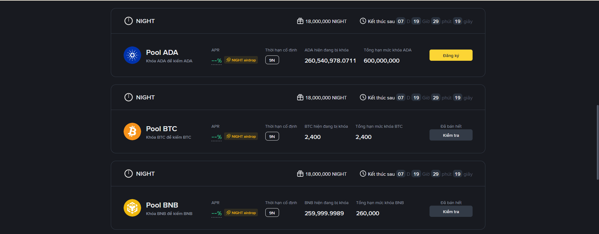Click NIGHT info icon in BTC card

(x=129, y=97)
